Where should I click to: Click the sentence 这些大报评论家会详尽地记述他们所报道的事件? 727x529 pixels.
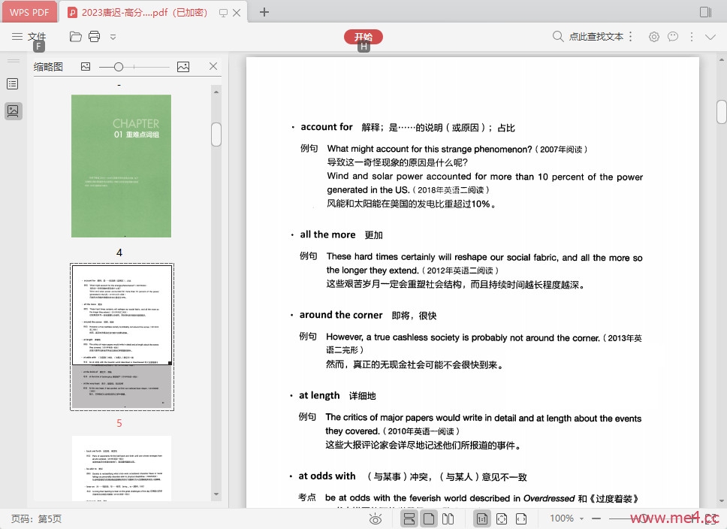tap(424, 446)
